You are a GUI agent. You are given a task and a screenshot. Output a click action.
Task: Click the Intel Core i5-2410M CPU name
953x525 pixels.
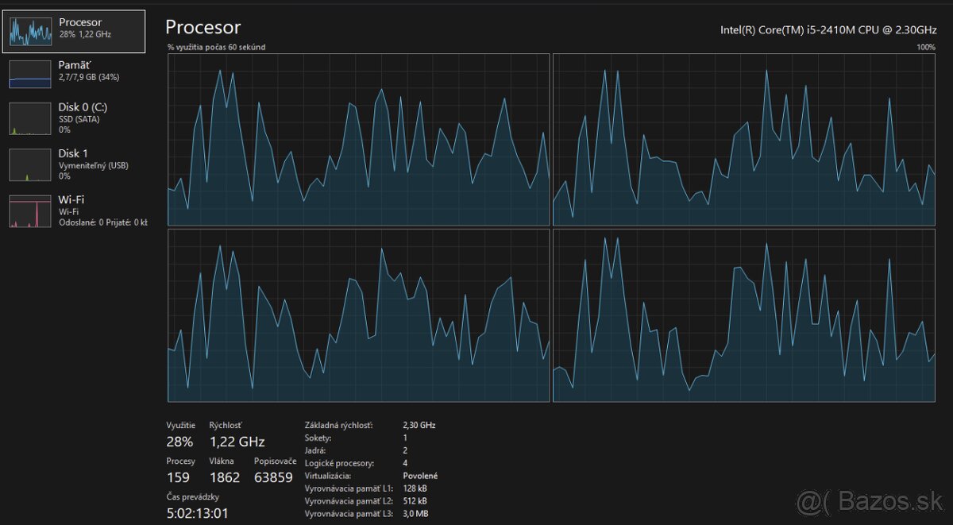(x=828, y=29)
